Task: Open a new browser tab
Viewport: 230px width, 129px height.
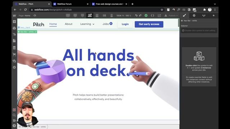Action: click(133, 4)
